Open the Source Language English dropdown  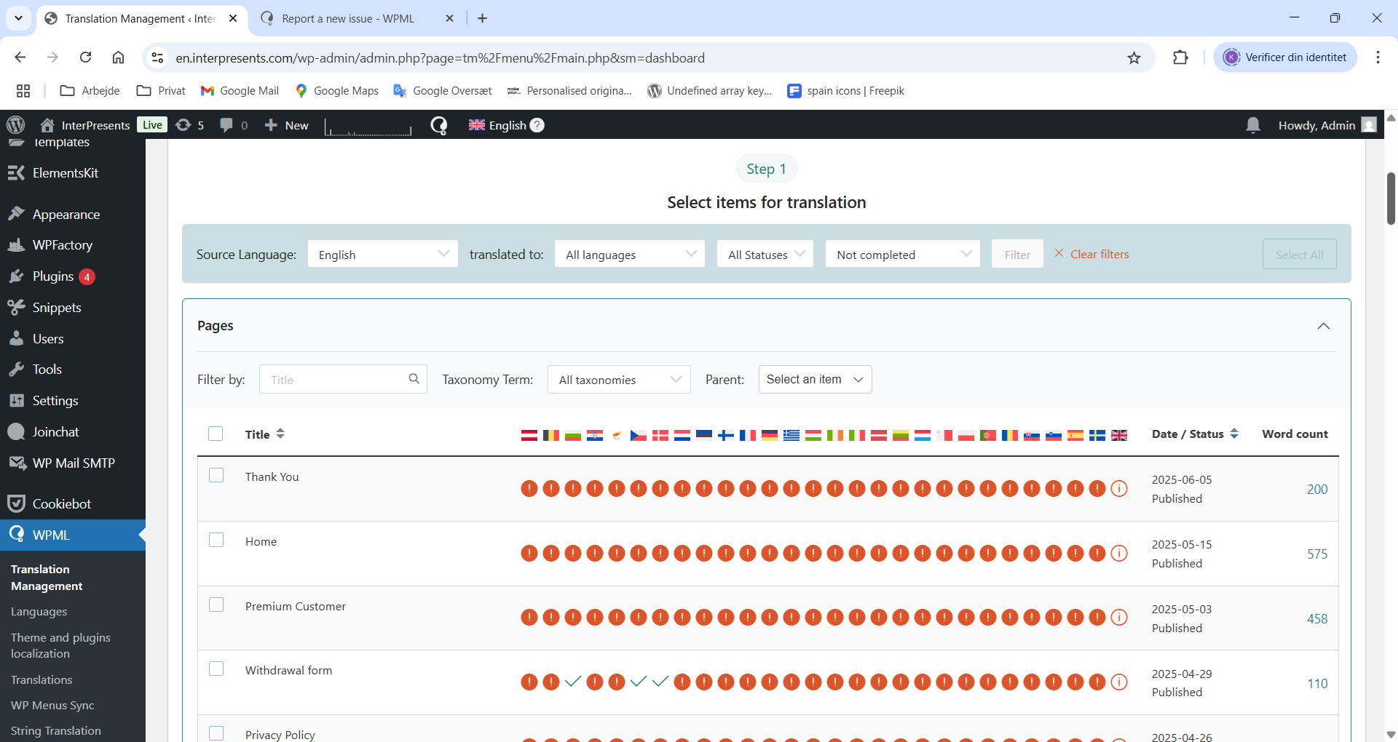[x=383, y=254]
